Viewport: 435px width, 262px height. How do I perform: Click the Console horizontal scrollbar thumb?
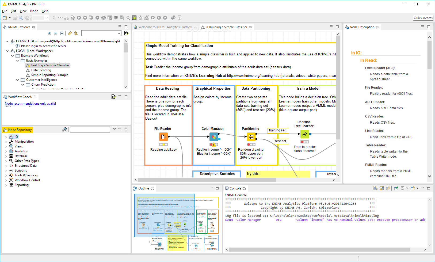(320, 249)
